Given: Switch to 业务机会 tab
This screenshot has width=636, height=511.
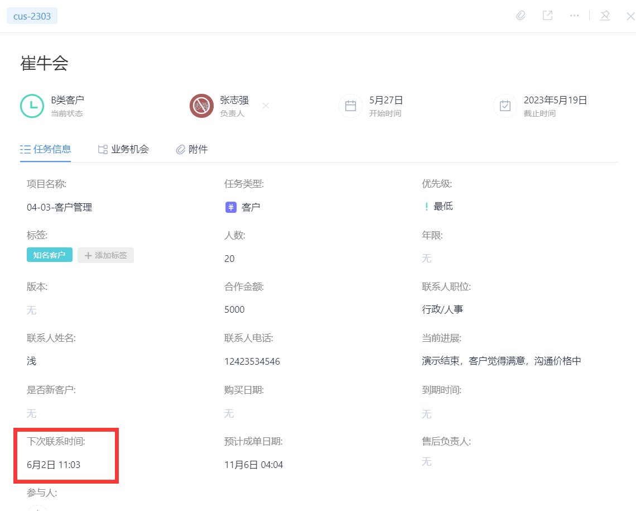Looking at the screenshot, I should click(123, 149).
